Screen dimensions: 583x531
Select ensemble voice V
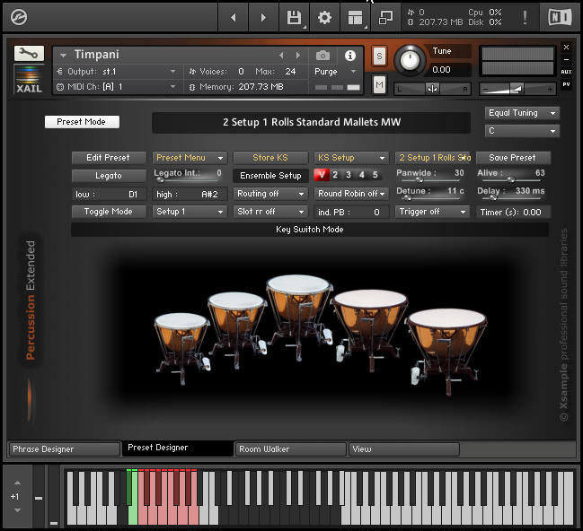pyautogui.click(x=322, y=175)
